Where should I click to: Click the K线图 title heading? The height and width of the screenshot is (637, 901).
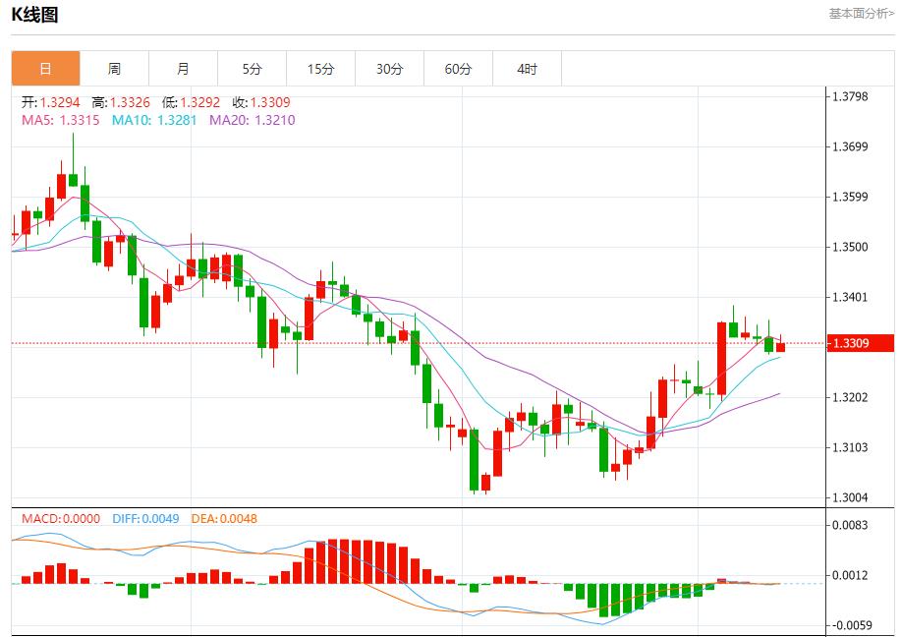(34, 15)
